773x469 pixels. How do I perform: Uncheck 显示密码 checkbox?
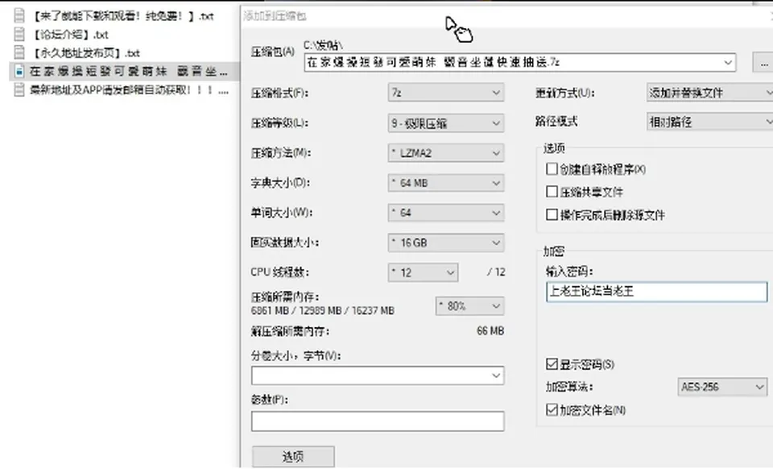tap(552, 364)
